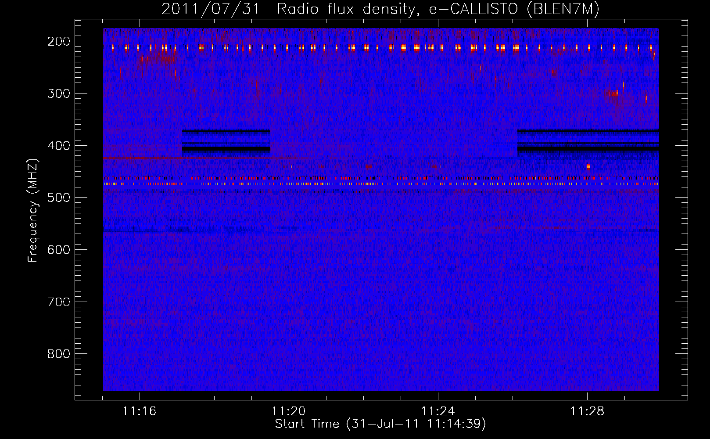Click the 11:20 time tick label
The image size is (710, 439).
click(x=288, y=411)
